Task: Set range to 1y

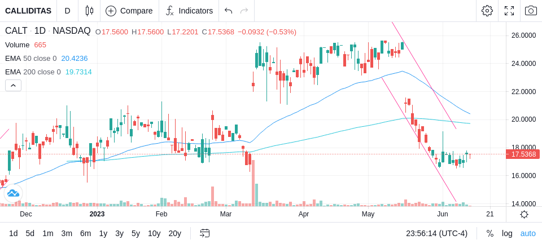Action: [103, 233]
